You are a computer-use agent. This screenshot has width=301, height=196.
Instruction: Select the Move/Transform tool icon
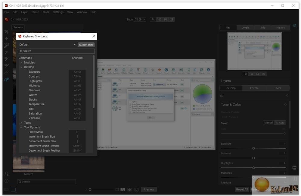[x=6, y=39]
